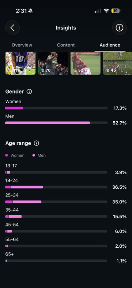
Task: Tap the back arrow button
Action: click(13, 28)
